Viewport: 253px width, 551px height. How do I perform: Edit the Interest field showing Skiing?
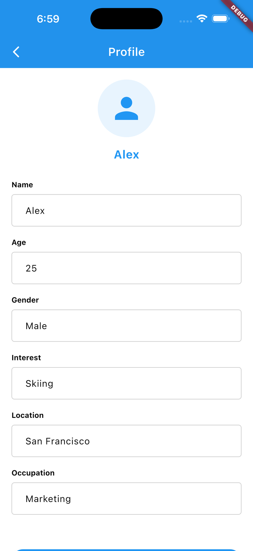point(126,383)
